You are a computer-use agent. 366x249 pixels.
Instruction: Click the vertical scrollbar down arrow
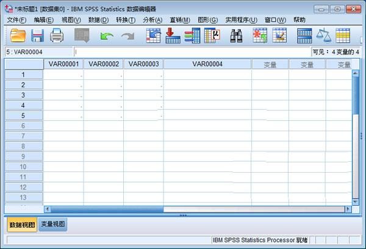click(356, 202)
